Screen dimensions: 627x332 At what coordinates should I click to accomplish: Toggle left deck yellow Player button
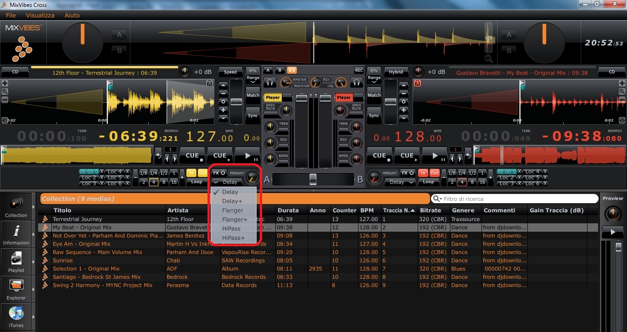tap(273, 97)
